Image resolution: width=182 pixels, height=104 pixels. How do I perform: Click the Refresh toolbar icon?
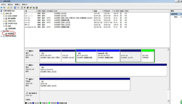[x=22, y=8]
